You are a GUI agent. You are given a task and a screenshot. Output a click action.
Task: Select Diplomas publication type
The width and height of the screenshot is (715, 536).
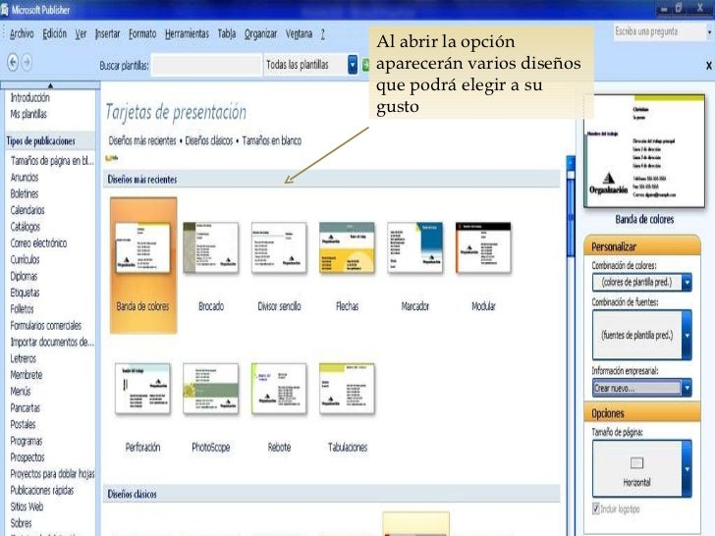click(x=25, y=276)
